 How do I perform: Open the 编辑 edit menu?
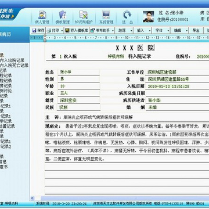coord(179,30)
